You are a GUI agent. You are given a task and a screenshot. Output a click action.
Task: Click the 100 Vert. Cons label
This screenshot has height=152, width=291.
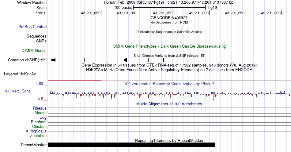pos(17,91)
